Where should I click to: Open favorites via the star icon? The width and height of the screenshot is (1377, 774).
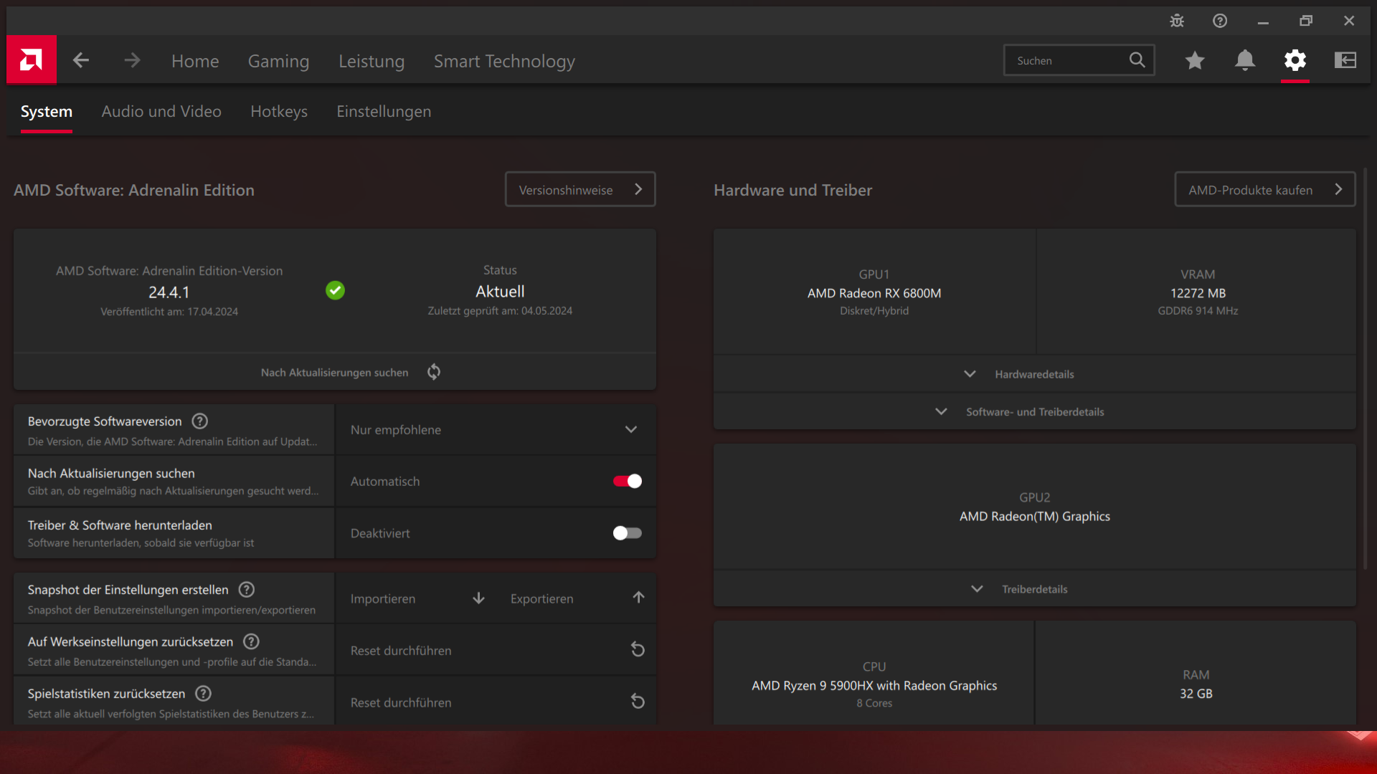1195,60
